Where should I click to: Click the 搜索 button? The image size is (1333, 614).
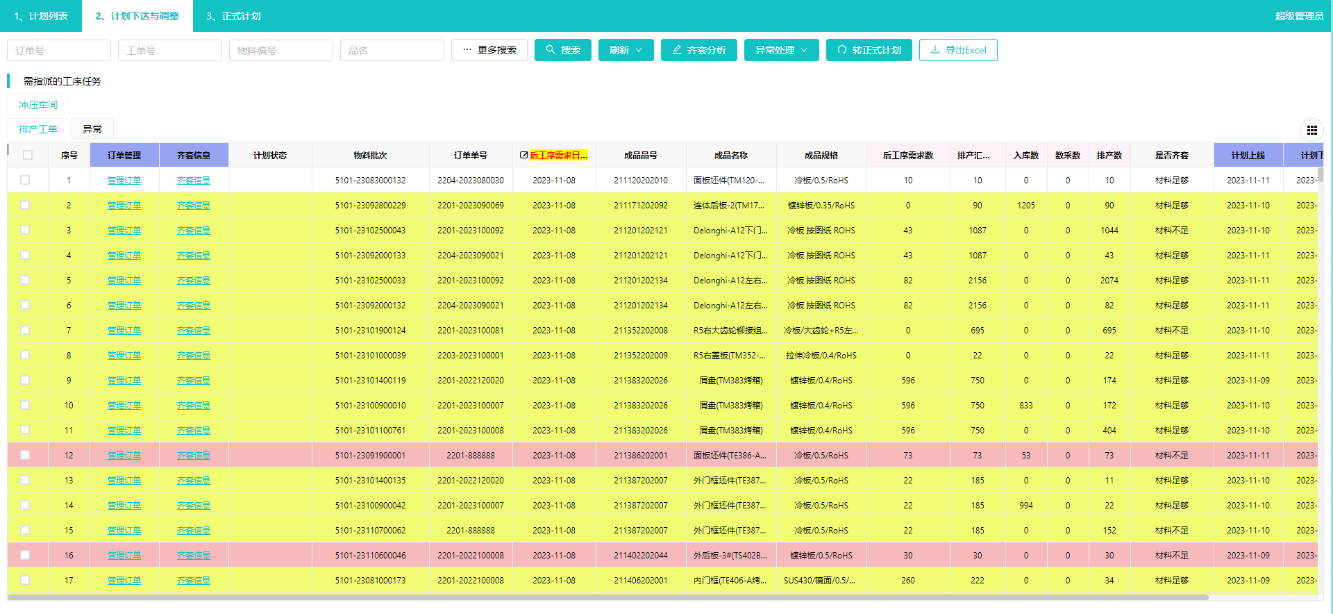point(563,50)
